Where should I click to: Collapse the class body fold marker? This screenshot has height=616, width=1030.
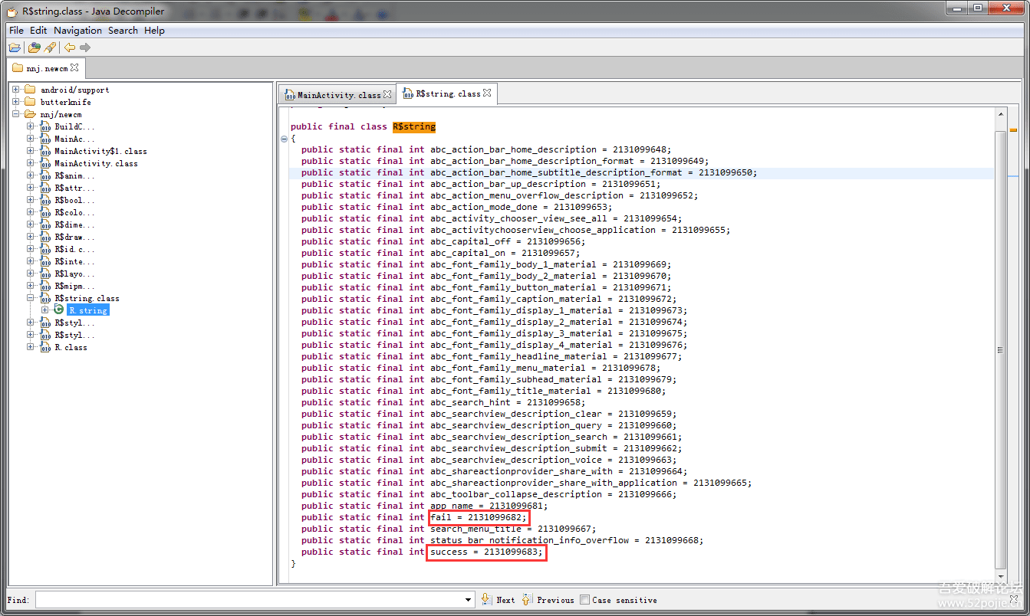(285, 139)
